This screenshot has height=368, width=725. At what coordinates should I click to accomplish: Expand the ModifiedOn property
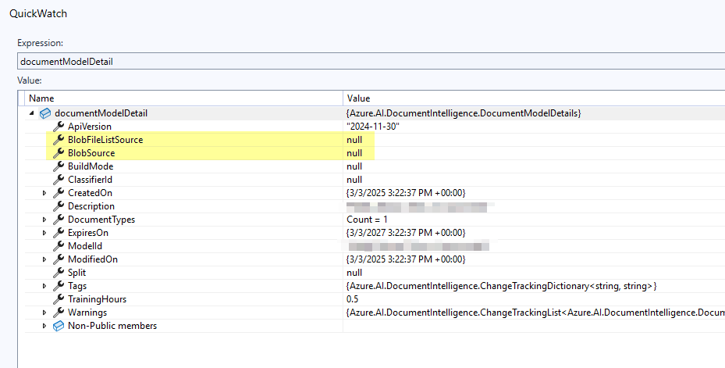coord(44,259)
